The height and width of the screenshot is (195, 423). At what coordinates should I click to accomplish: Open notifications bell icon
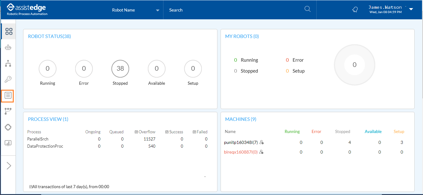coord(355,10)
